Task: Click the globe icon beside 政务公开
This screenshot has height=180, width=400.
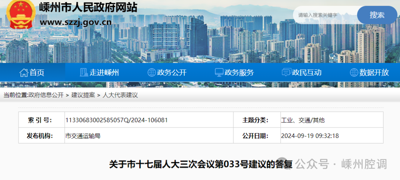Action: coord(151,72)
